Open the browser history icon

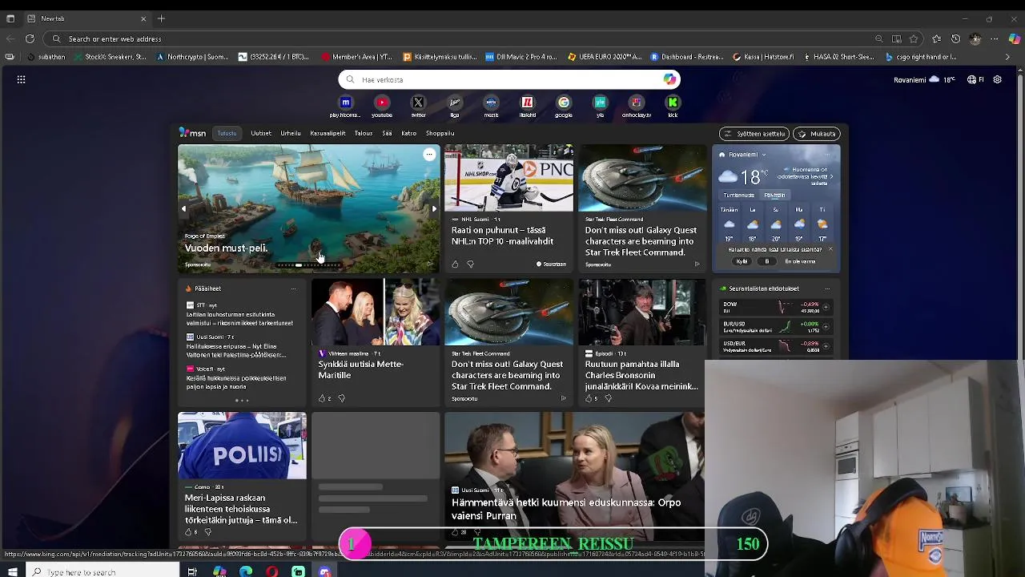[x=955, y=38]
